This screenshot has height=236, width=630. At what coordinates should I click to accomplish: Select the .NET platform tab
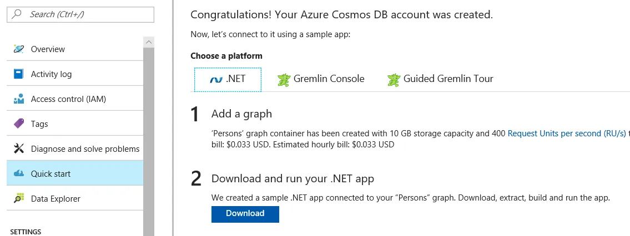pos(228,79)
